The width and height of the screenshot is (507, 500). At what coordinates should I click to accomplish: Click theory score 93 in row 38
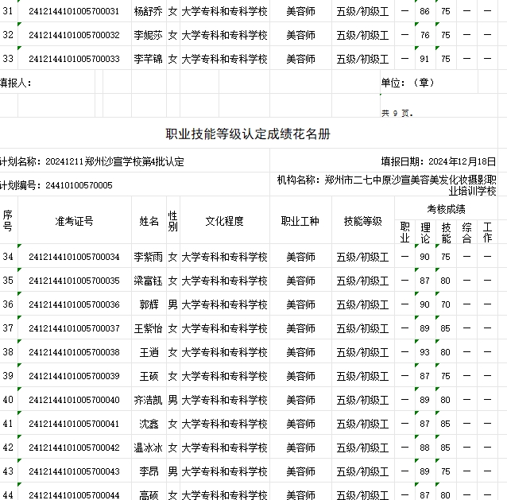424,352
